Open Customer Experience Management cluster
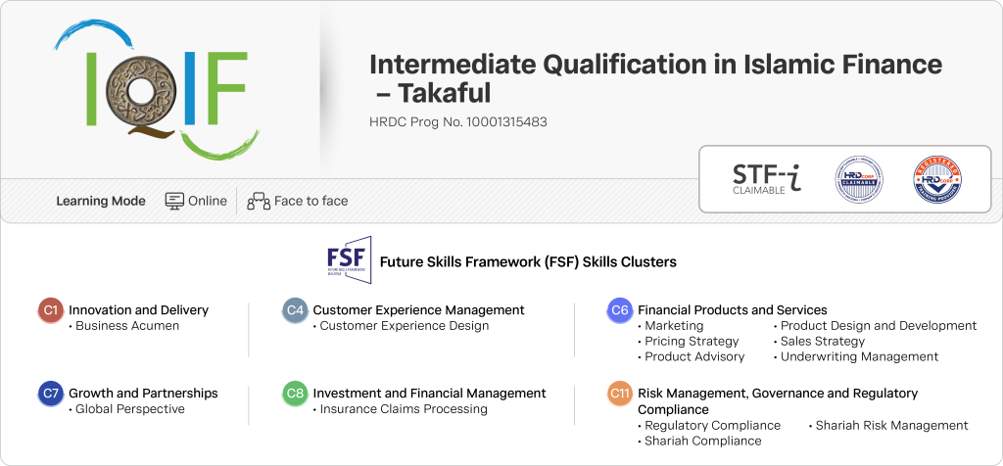The height and width of the screenshot is (466, 1003). coord(418,310)
